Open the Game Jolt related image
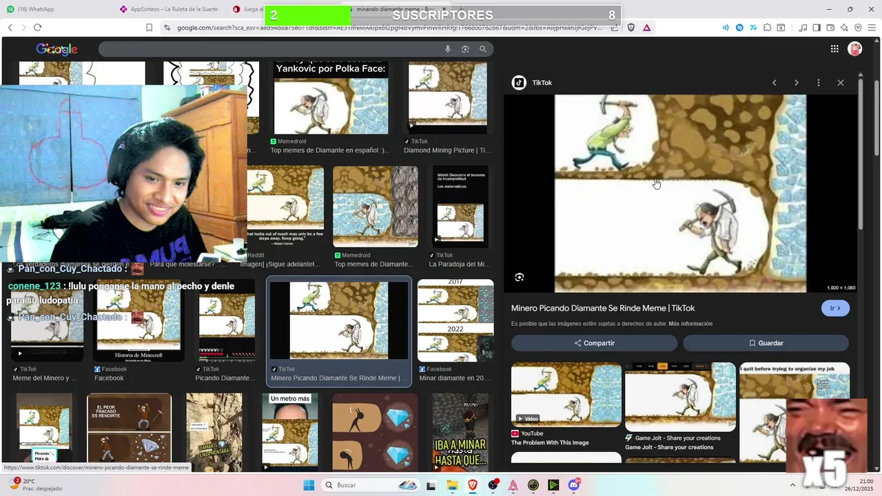The height and width of the screenshot is (496, 882). point(680,407)
